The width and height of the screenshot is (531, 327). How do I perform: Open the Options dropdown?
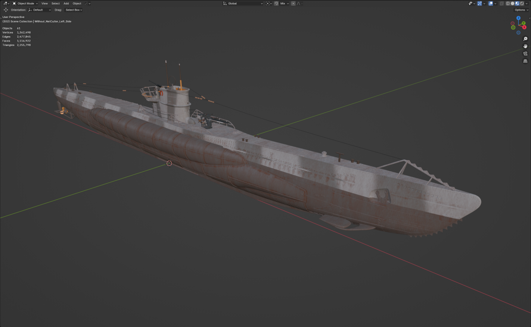coord(521,10)
